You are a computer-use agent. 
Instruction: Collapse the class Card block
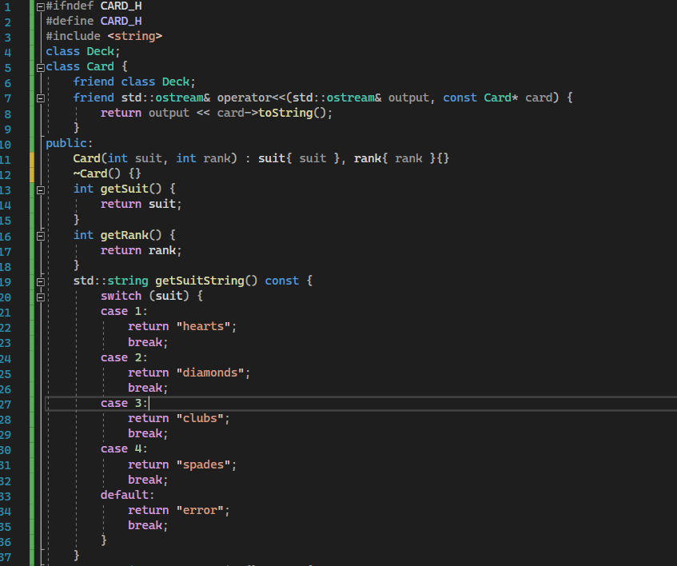pos(41,68)
